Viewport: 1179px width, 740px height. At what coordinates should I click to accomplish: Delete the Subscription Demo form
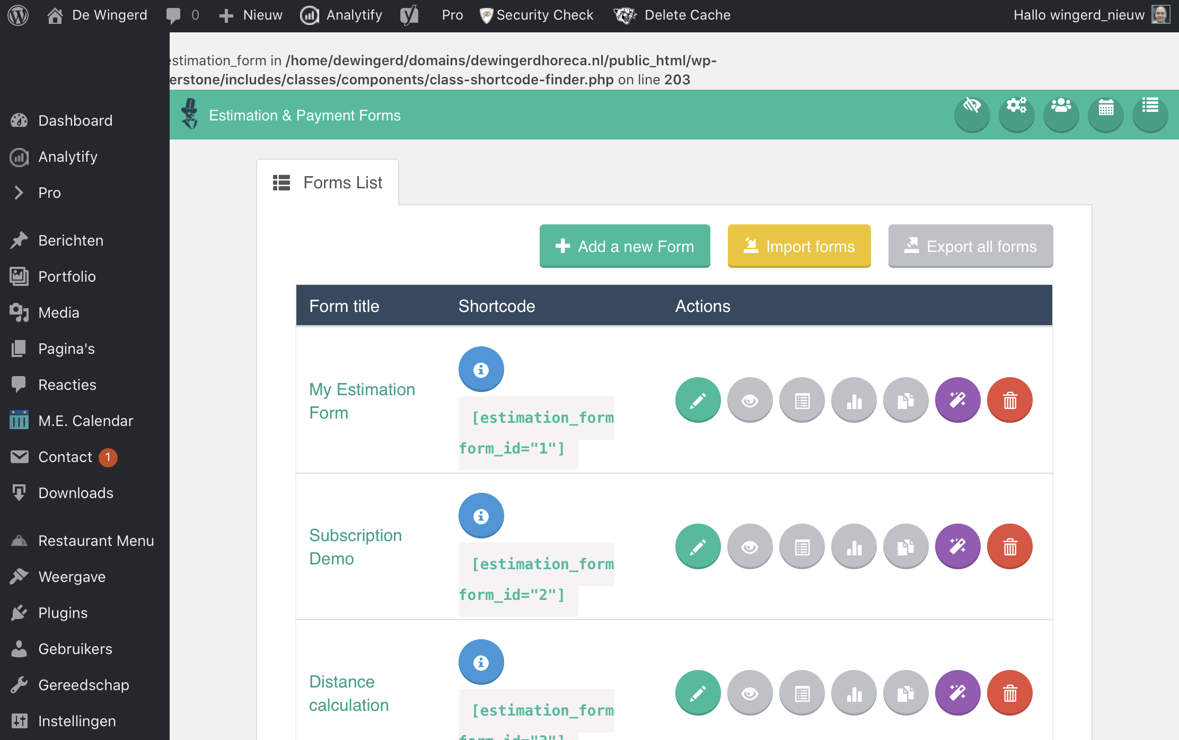pyautogui.click(x=1009, y=546)
